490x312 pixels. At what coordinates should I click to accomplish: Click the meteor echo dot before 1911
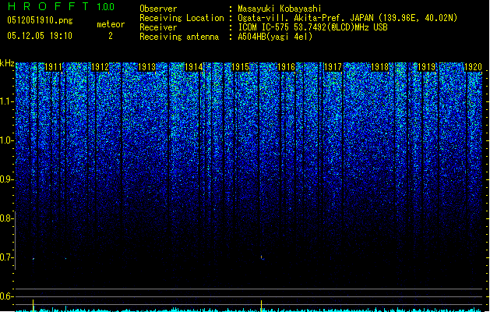coord(33,259)
